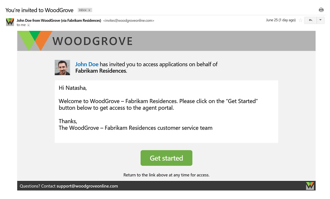Expand the 'to me' recipient details arrow
Viewport: 330px width, 199px height.
click(29, 25)
